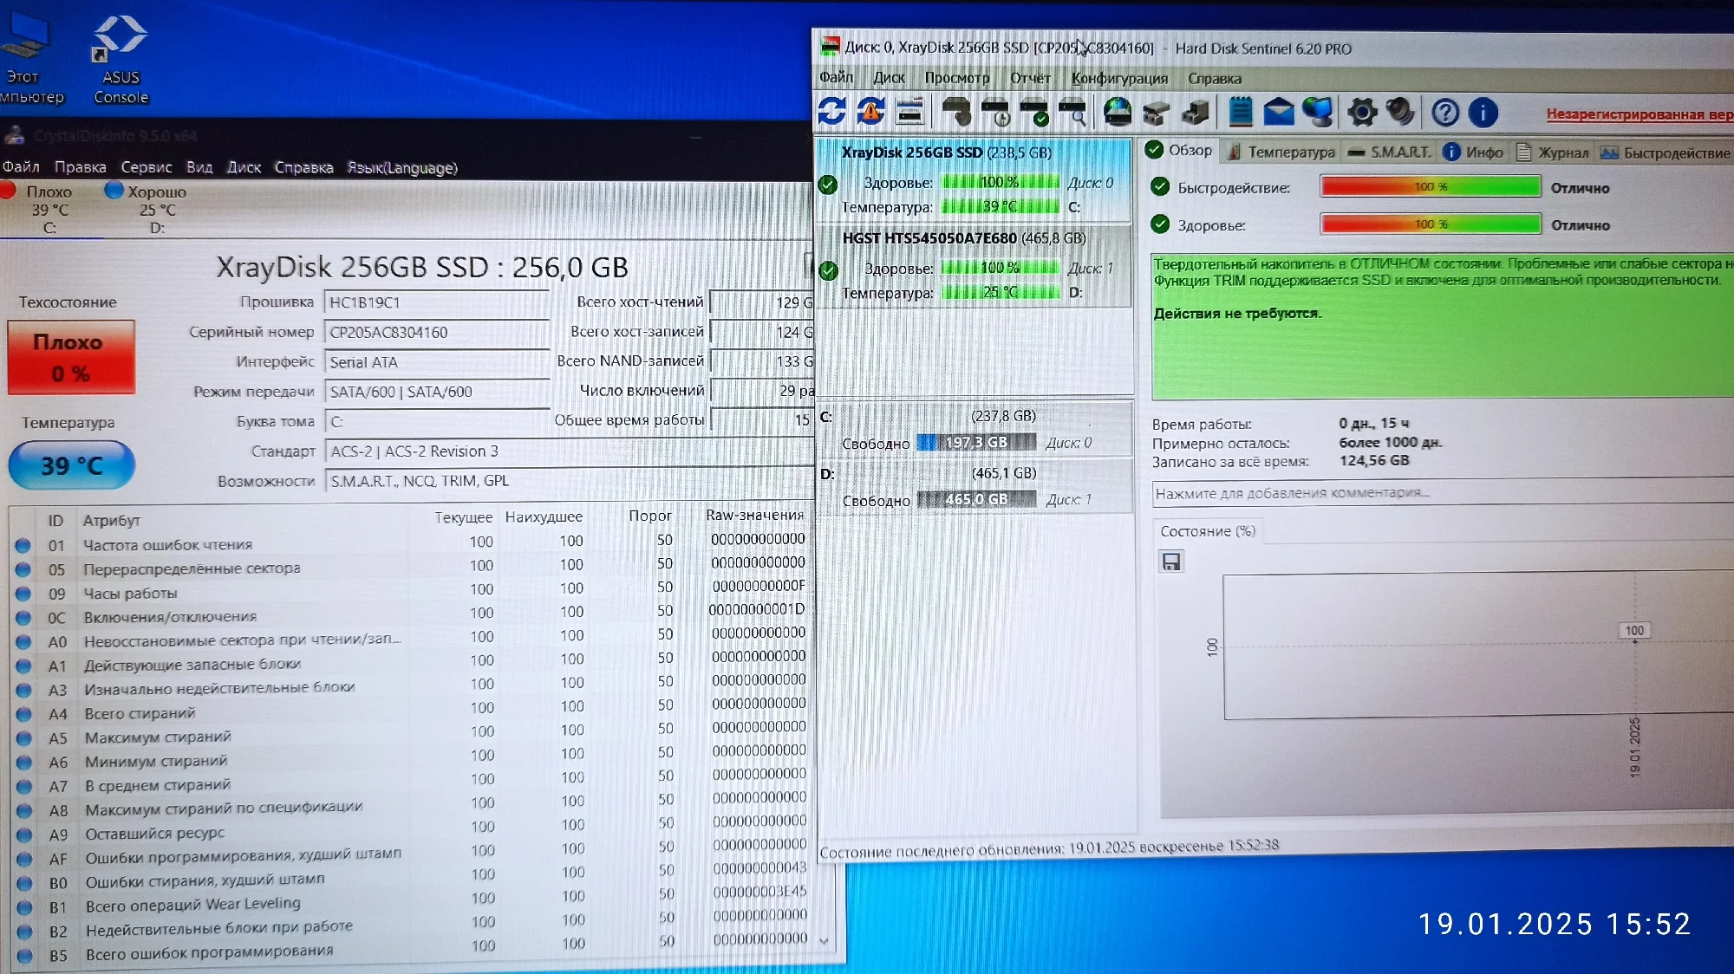Click the blue status dot of attribute A9

point(24,835)
